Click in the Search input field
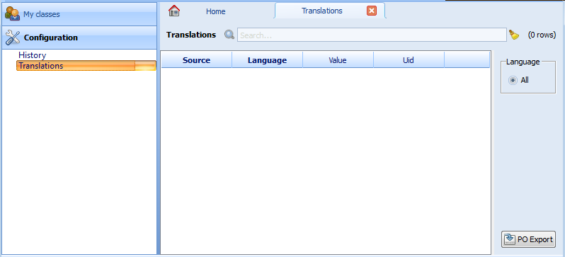Viewport: 565px width, 257px height. 372,35
